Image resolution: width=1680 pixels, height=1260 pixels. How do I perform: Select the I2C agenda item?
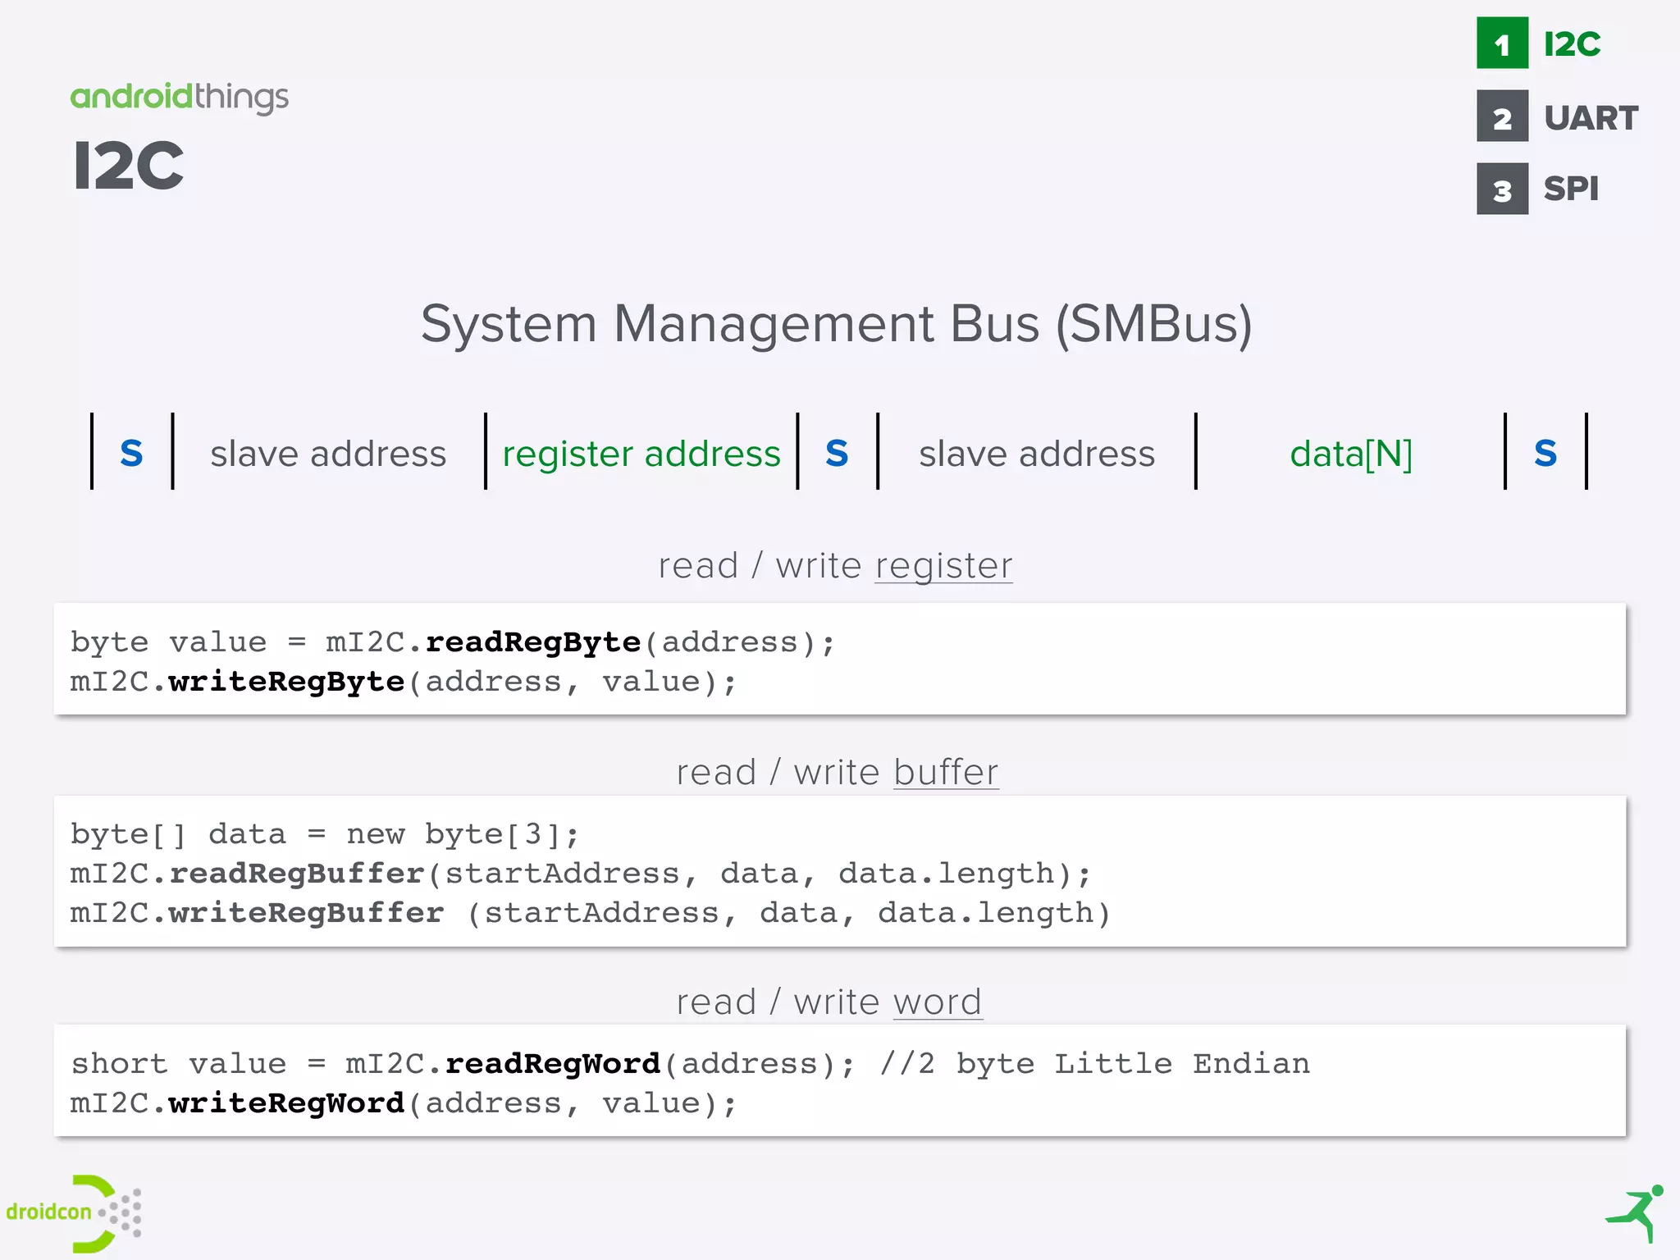pyautogui.click(x=1572, y=44)
